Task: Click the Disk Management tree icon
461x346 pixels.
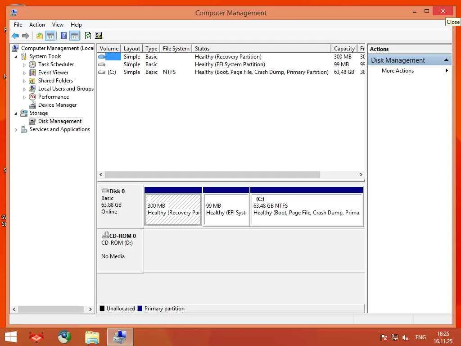Action: (32, 121)
